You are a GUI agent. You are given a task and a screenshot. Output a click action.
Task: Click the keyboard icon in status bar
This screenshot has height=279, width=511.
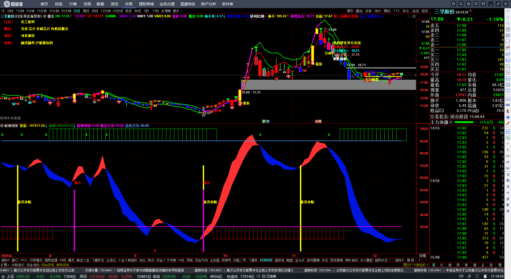click(461, 276)
